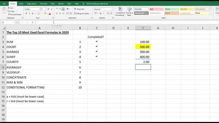The image size is (219, 123).
Task: Switch to the Data tab
Action: click(x=53, y=4)
